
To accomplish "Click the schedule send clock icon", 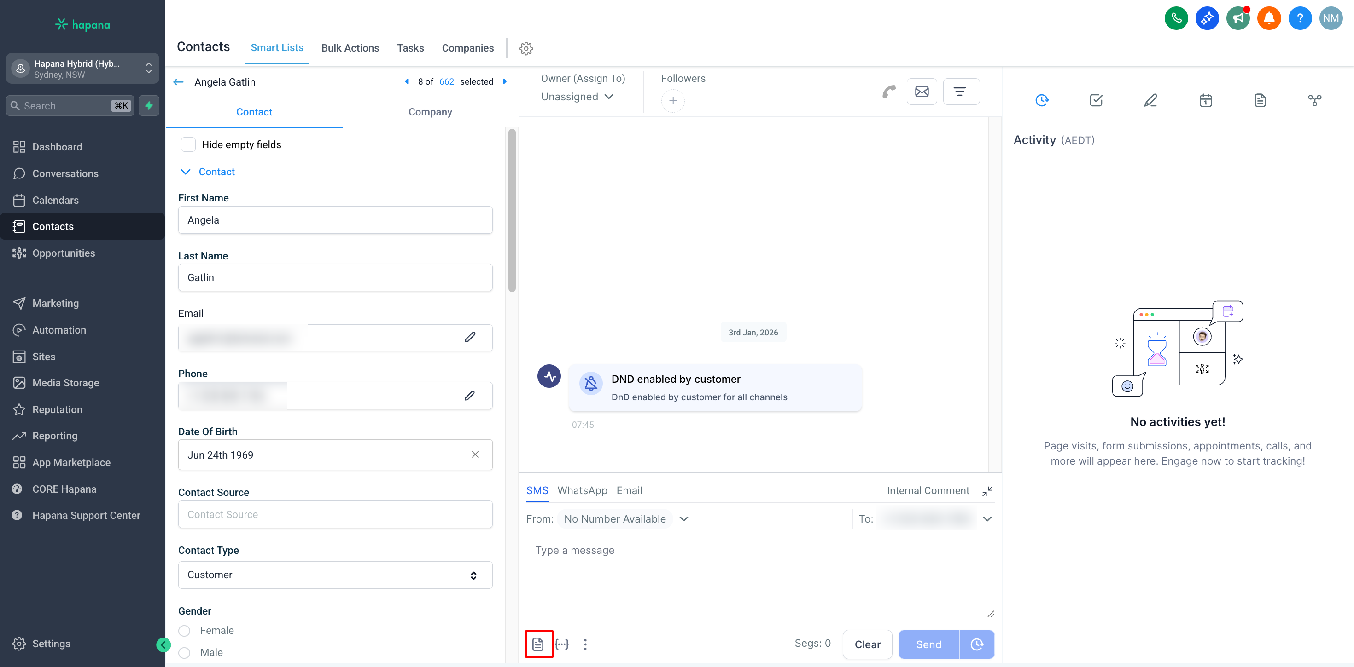I will 977,644.
